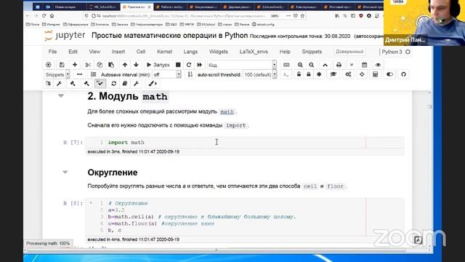Copy selected cells icon
The image size is (465, 262).
pyautogui.click(x=100, y=65)
